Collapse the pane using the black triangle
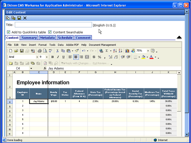The width and height of the screenshot is (191, 143). pyautogui.click(x=179, y=37)
